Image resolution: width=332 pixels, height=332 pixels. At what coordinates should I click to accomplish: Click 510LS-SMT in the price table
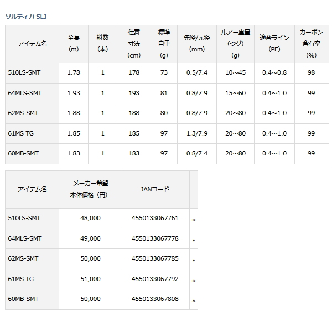[x=24, y=218]
